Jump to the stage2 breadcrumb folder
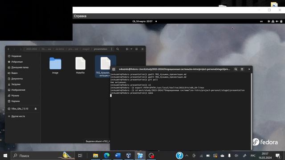This screenshot has width=285, height=160. (x=86, y=49)
